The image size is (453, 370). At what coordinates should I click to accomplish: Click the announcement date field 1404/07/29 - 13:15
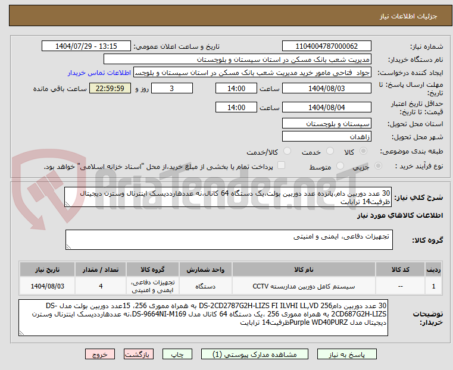pyautogui.click(x=86, y=46)
